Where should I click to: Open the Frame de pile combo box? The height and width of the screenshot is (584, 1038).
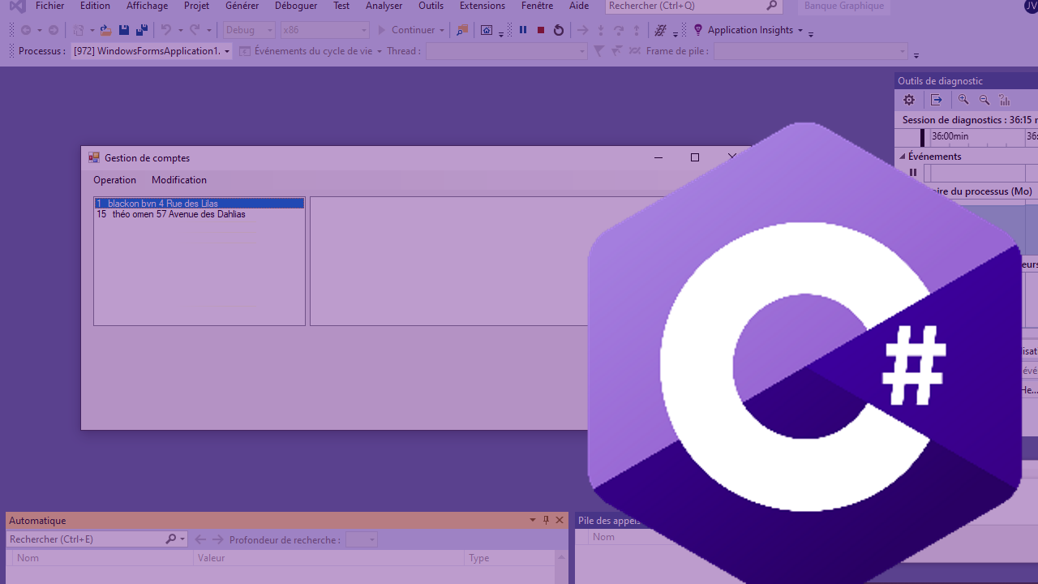tap(811, 51)
